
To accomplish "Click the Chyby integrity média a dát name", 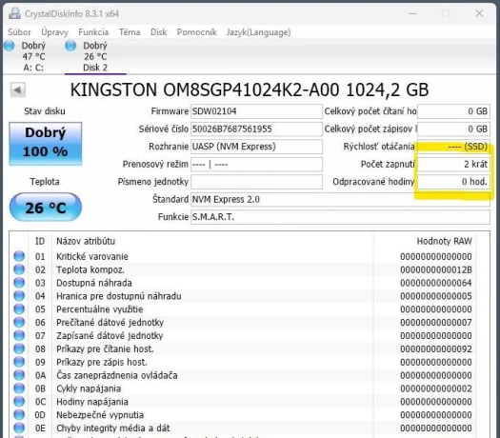I will point(113,428).
